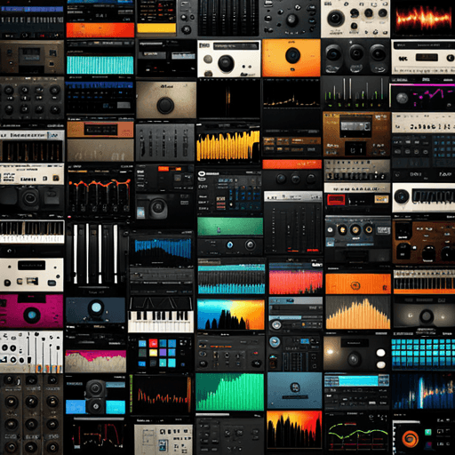Click the circular logo on orange panel
This screenshot has height=455, width=455.
pyautogui.click(x=355, y=285)
